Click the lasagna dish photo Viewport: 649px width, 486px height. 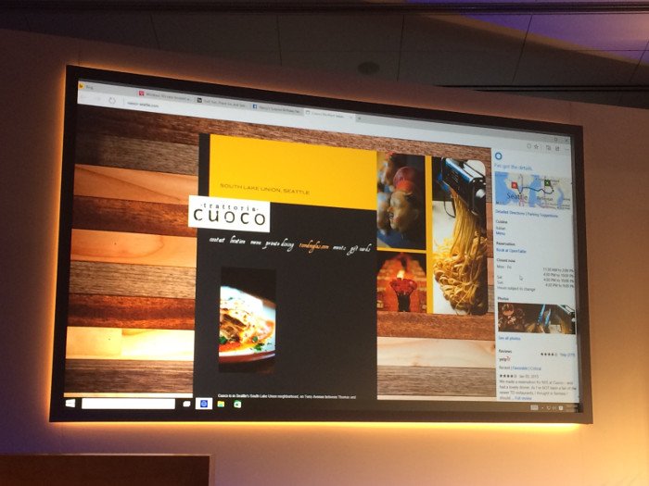point(248,320)
